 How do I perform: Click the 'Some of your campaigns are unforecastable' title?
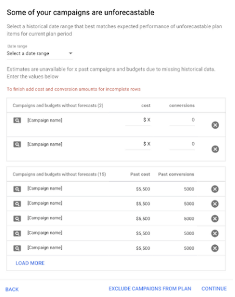tap(81, 12)
